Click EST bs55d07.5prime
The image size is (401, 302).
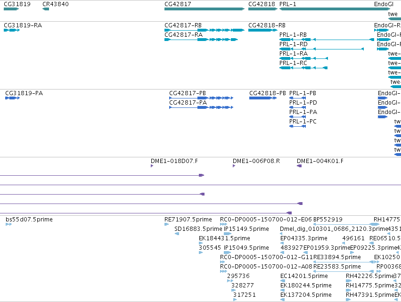8,225
